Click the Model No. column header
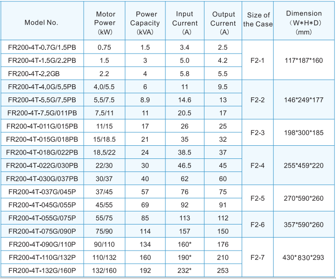The width and height of the screenshot is (336, 279). pyautogui.click(x=42, y=22)
